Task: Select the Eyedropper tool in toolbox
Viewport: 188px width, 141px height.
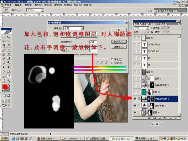Action: pos(8,76)
